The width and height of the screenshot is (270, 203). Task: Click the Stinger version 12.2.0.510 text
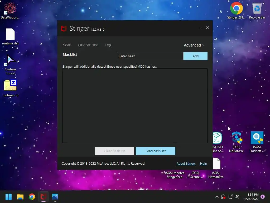click(98, 30)
